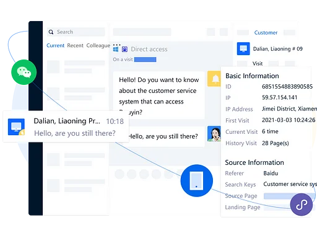This screenshot has width=317, height=238.
Task: Click the purple mini-program link icon
Action: click(302, 205)
